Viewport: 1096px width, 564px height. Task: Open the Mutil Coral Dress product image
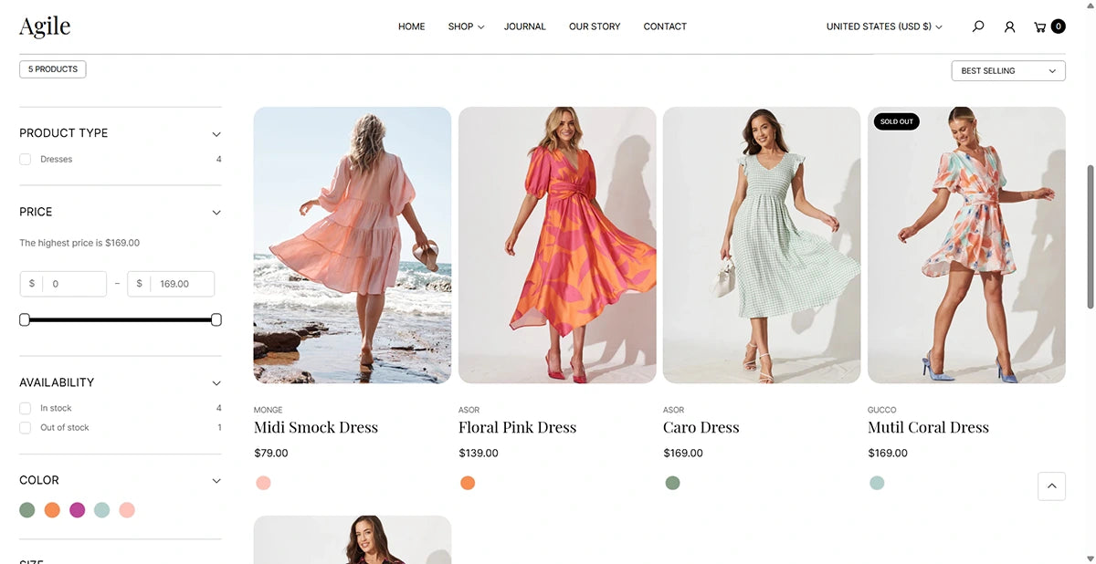click(966, 245)
